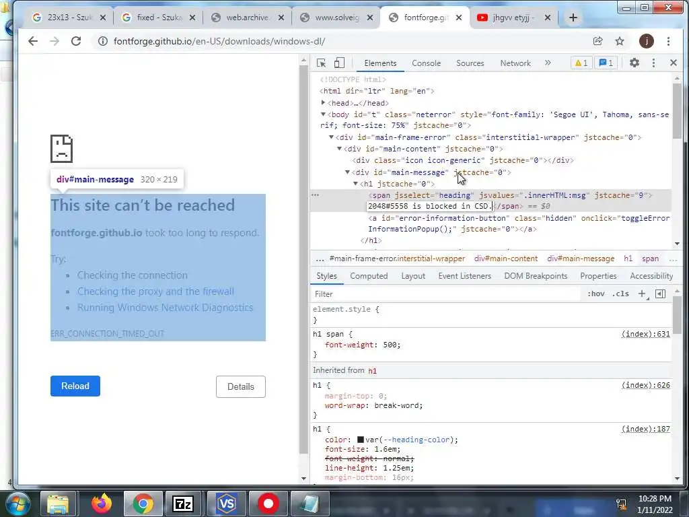Image resolution: width=689 pixels, height=517 pixels.
Task: Open Chrome main menu
Action: 668,41
